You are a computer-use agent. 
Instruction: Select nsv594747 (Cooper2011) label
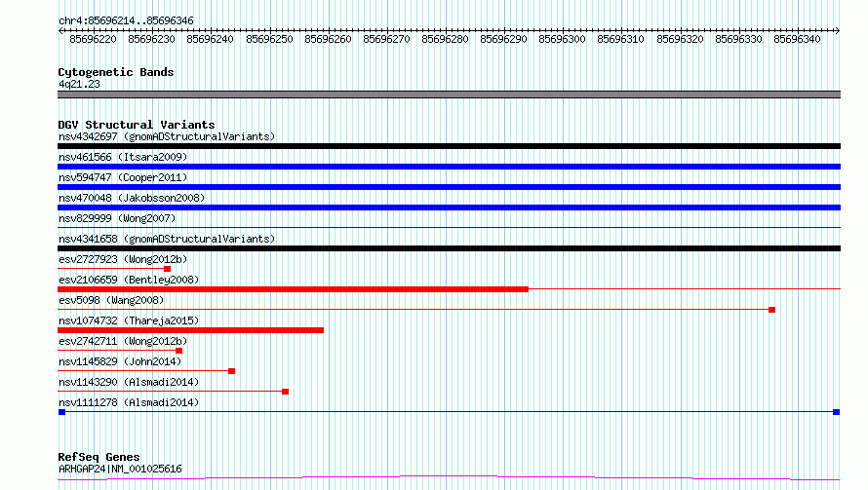[123, 177]
